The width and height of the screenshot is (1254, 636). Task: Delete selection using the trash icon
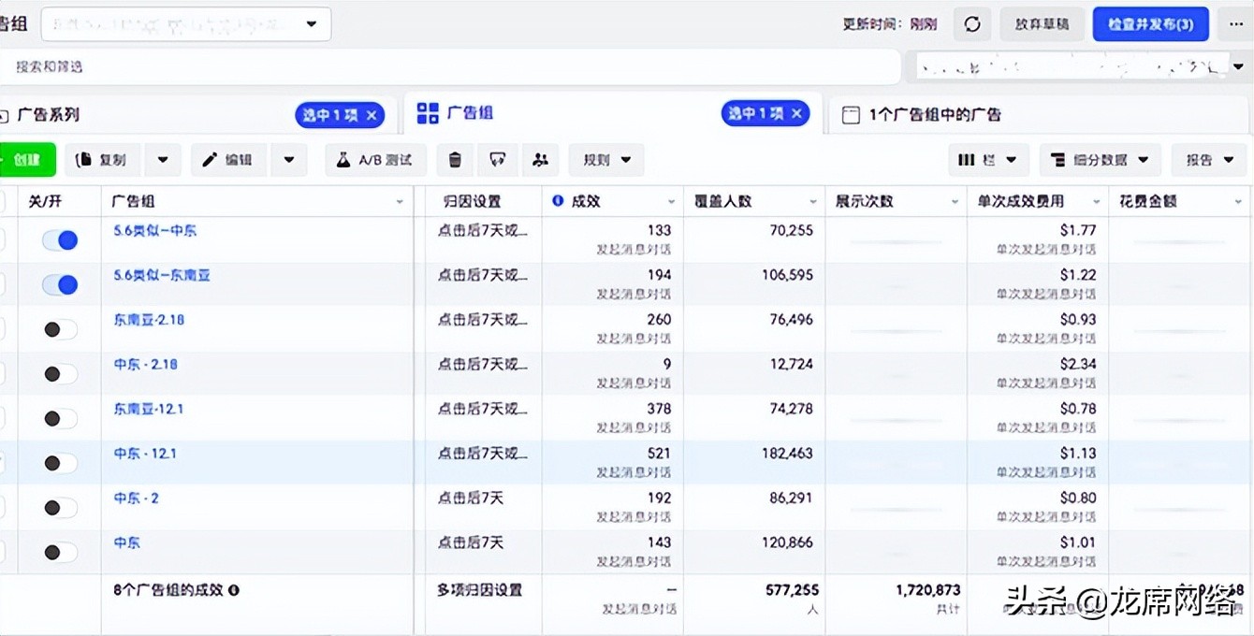[455, 160]
